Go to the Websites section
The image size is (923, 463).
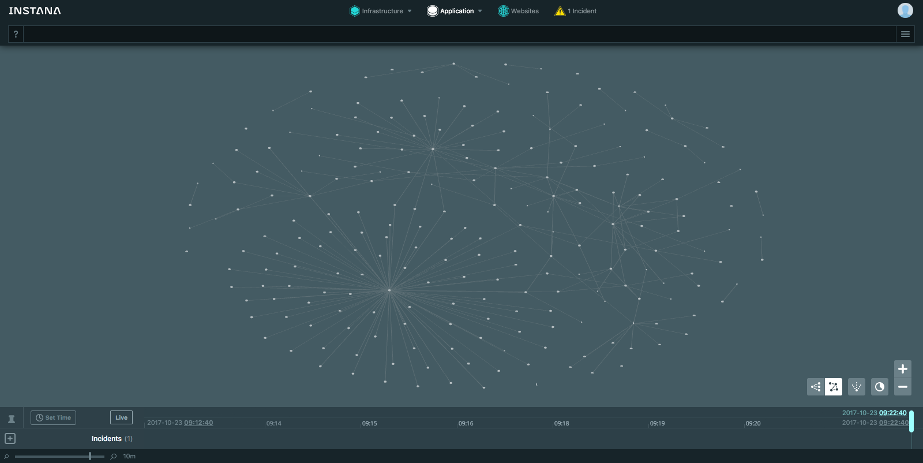518,11
